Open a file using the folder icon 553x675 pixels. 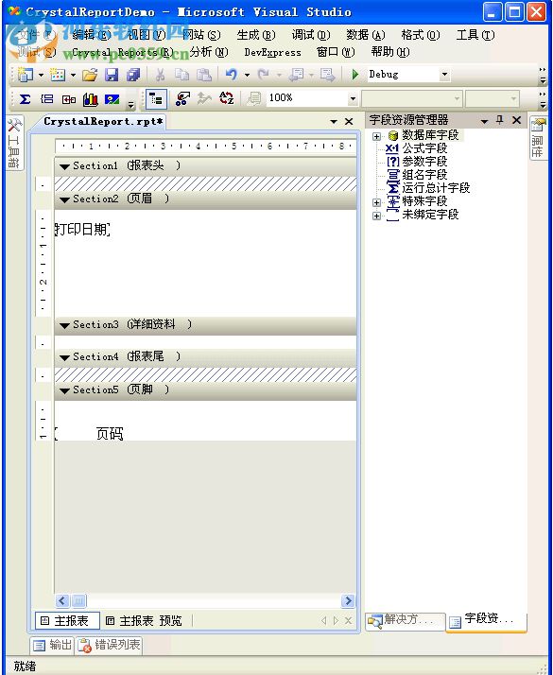pyautogui.click(x=90, y=75)
